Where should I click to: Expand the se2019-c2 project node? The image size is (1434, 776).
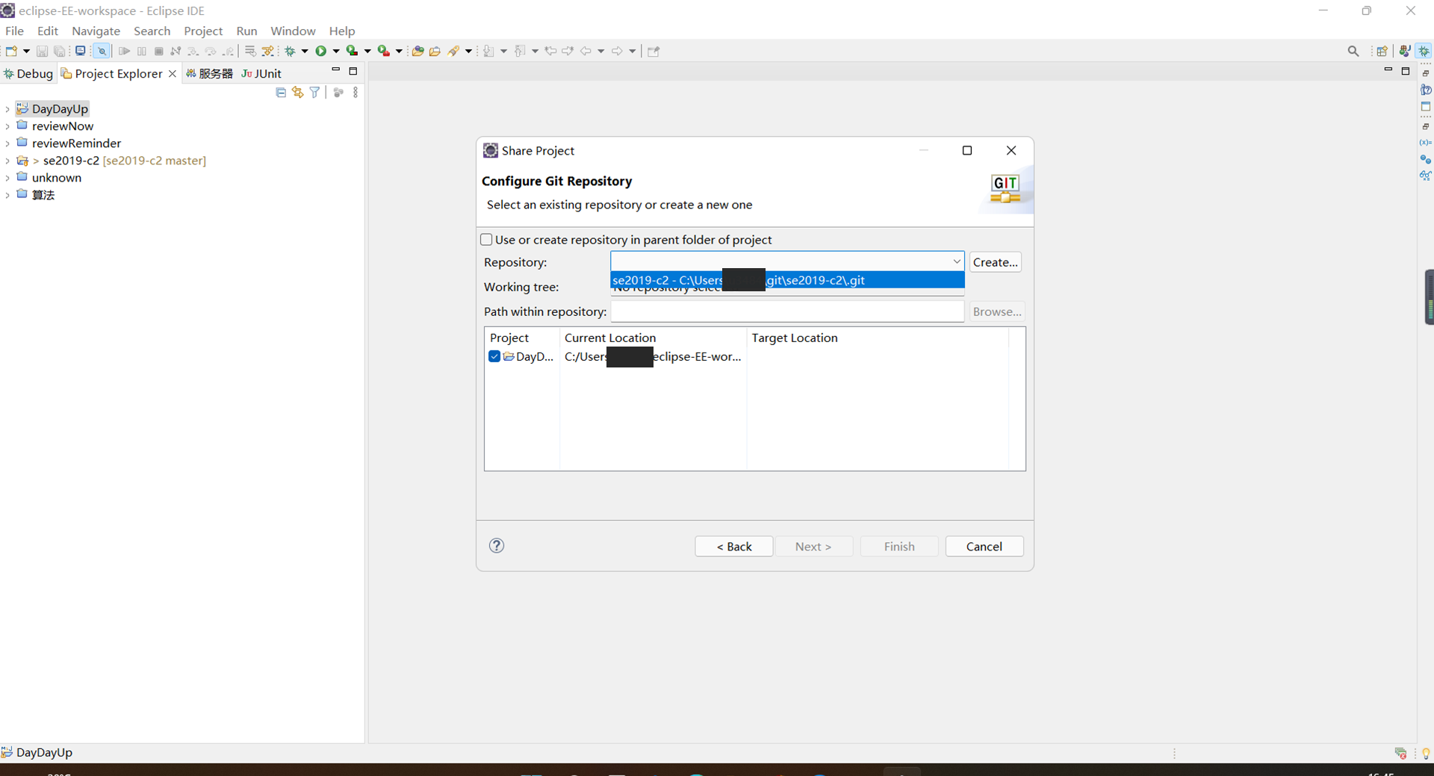tap(7, 161)
